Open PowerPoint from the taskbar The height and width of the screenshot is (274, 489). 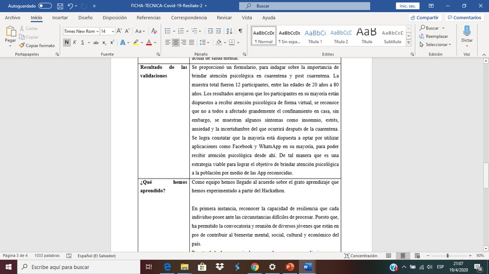point(290,267)
